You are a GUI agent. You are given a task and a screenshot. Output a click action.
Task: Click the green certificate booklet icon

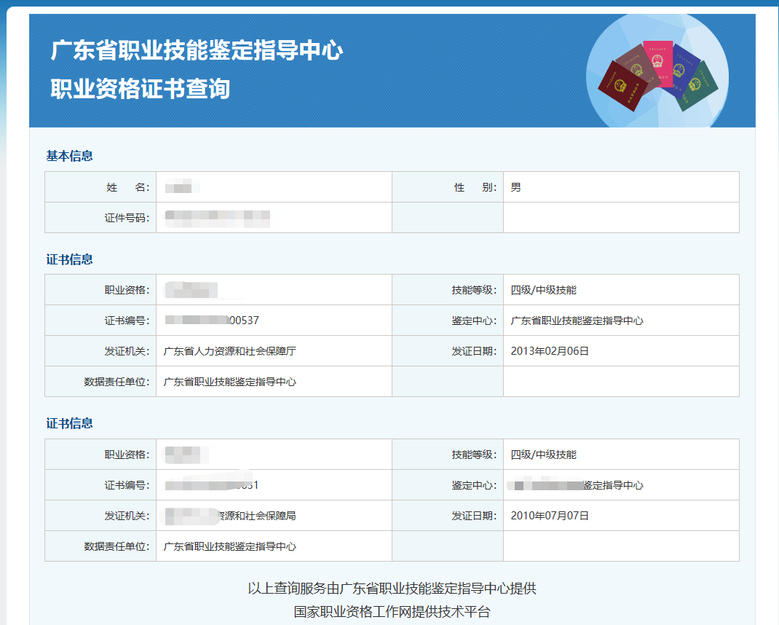coord(700,86)
